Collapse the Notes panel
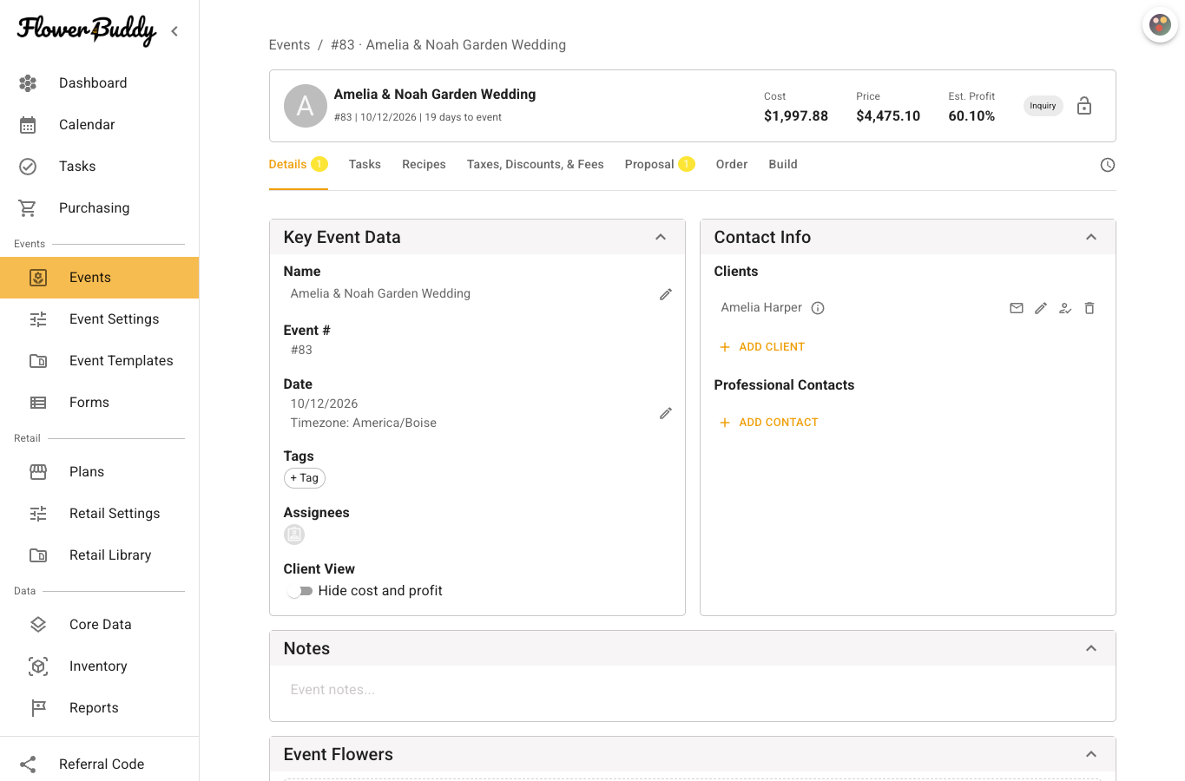 pos(1091,648)
